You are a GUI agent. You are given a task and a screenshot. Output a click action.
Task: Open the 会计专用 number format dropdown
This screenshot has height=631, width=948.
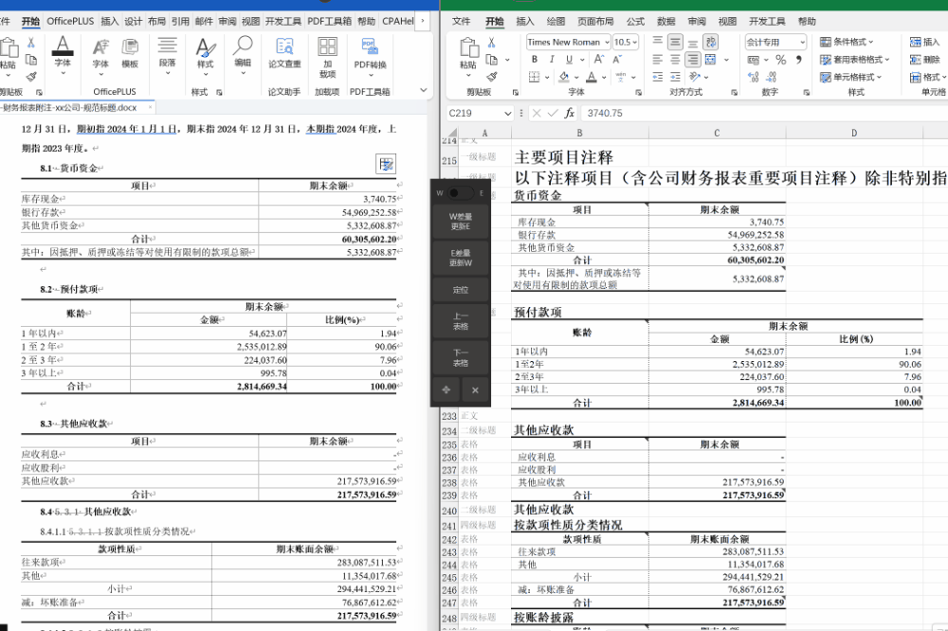pos(802,43)
